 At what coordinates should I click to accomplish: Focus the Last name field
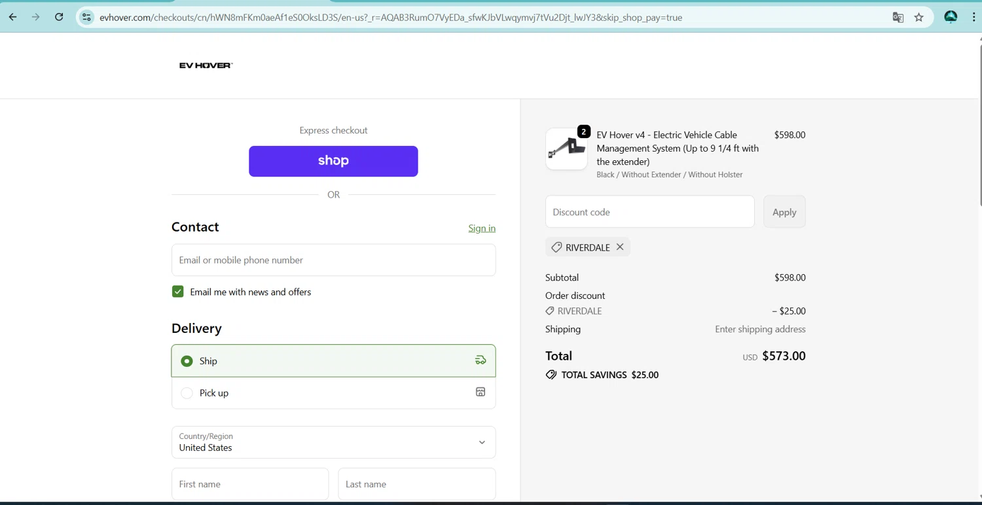pyautogui.click(x=417, y=484)
